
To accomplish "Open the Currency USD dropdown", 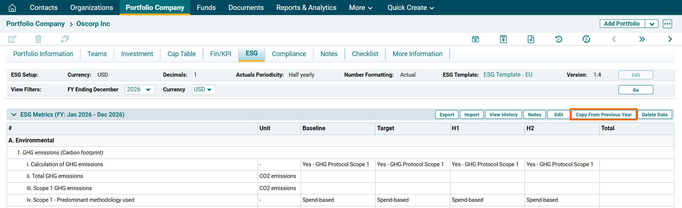I will click(x=203, y=90).
